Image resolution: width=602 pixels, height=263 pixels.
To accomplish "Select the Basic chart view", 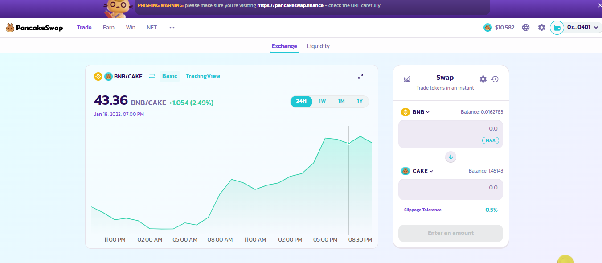I will pos(170,76).
